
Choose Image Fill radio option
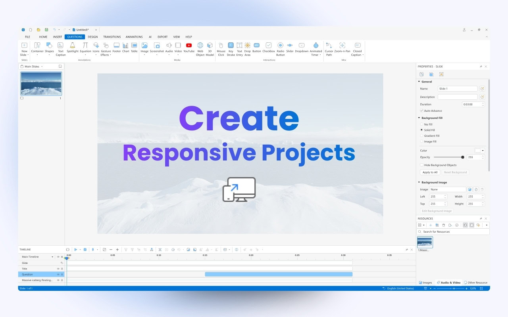421,141
